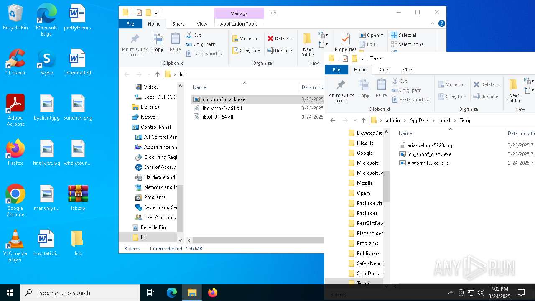Image resolution: width=535 pixels, height=301 pixels.
Task: Switch to Share tab in lcb window
Action: 178,24
